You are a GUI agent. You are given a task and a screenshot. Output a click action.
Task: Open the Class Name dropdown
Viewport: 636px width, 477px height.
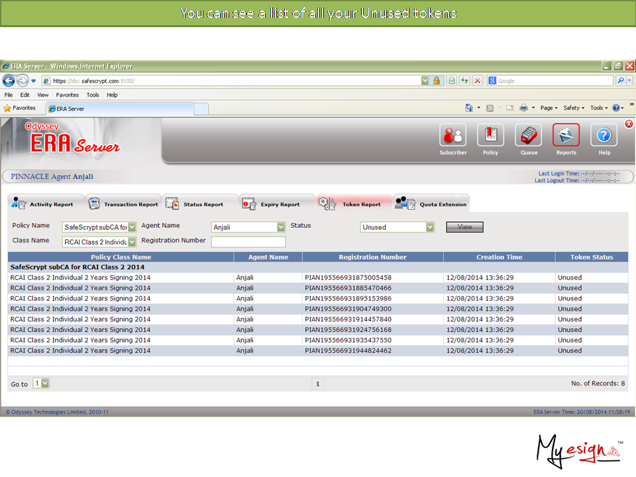(x=132, y=242)
